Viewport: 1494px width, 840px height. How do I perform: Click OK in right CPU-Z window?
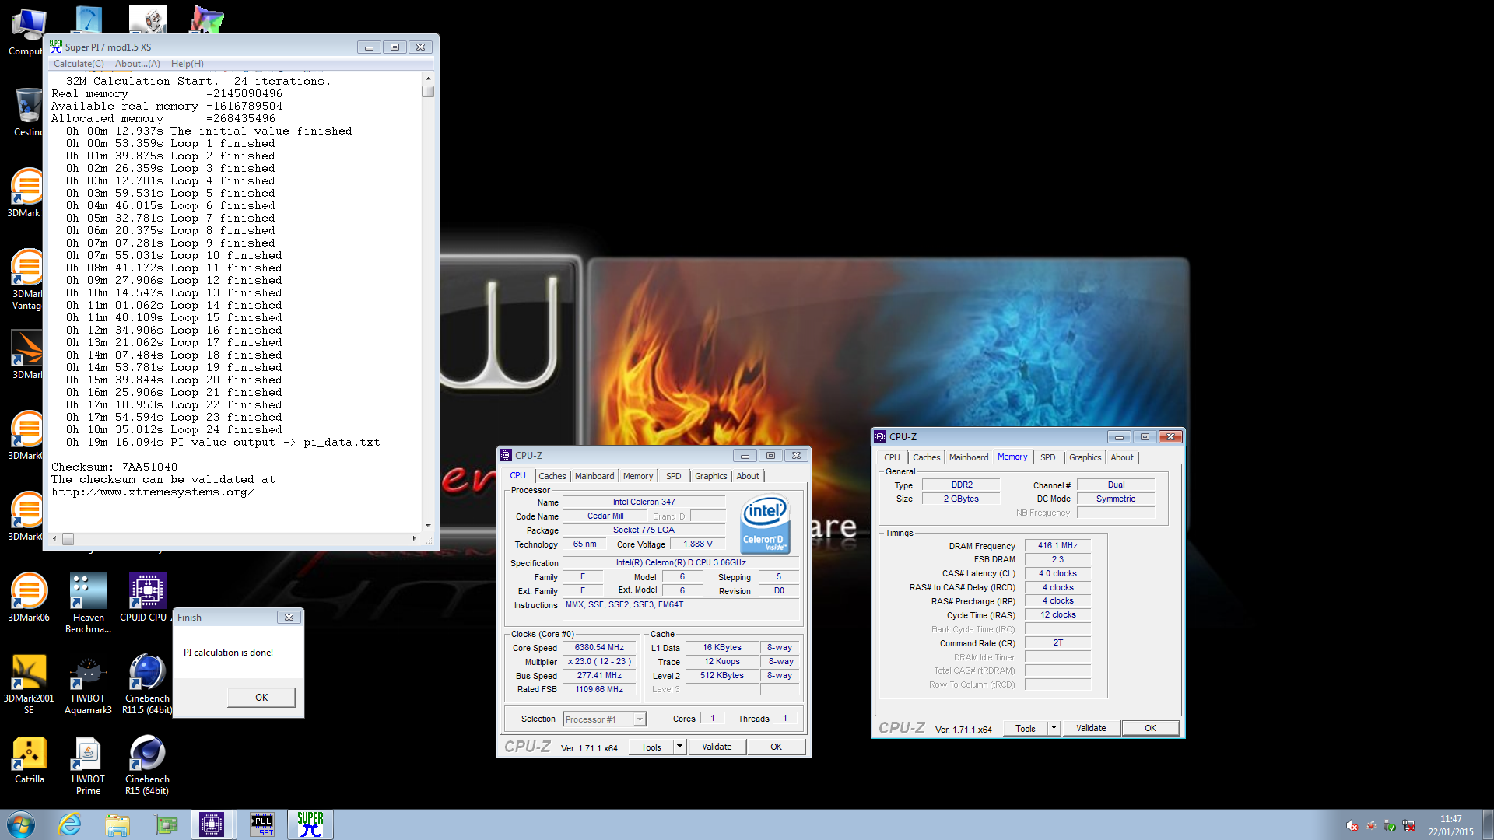[1151, 729]
